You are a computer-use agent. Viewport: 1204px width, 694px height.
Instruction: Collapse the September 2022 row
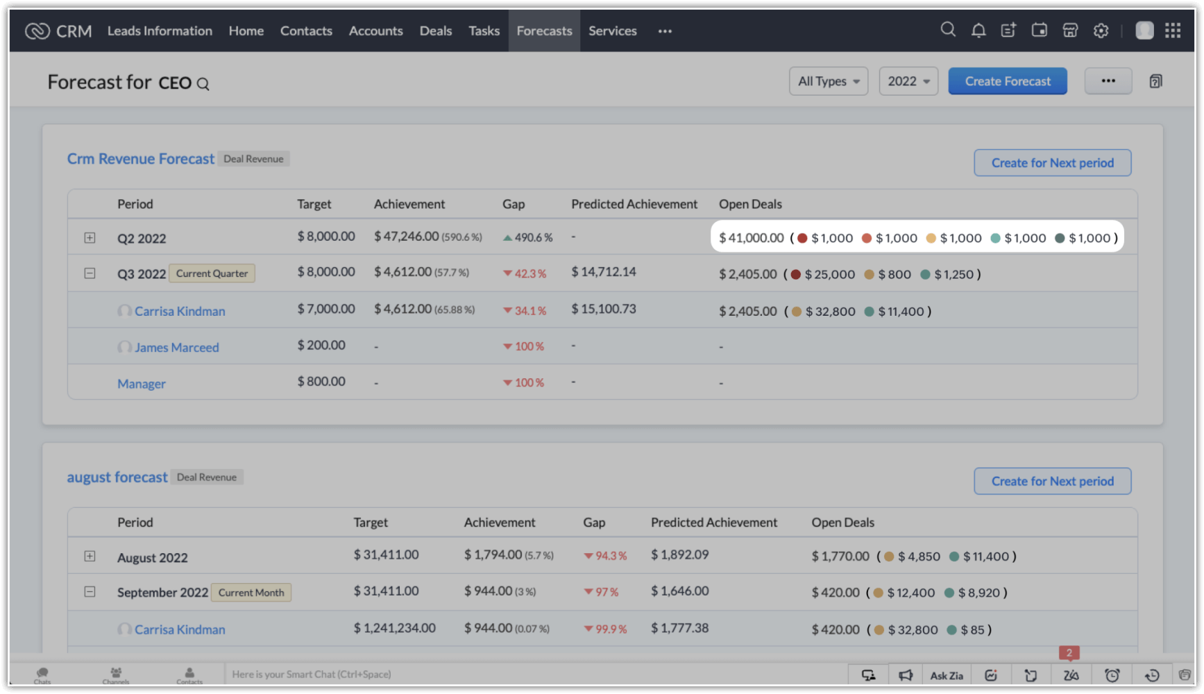[x=90, y=592]
